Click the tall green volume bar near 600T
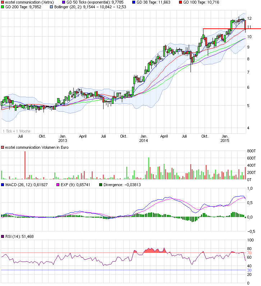This screenshot has width=261, height=286. pyautogui.click(x=148, y=169)
